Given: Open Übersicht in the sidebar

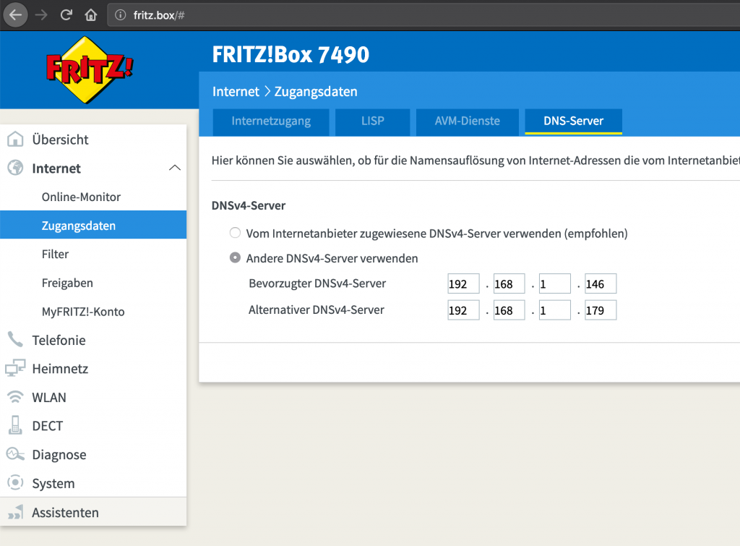Looking at the screenshot, I should 60,140.
